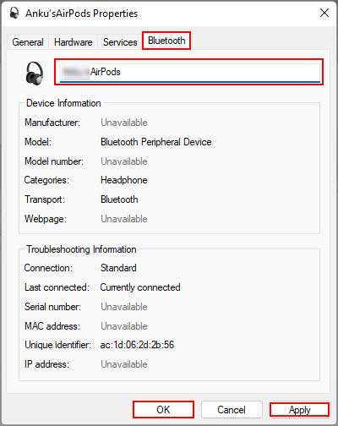Open the Hardware tab

[74, 42]
